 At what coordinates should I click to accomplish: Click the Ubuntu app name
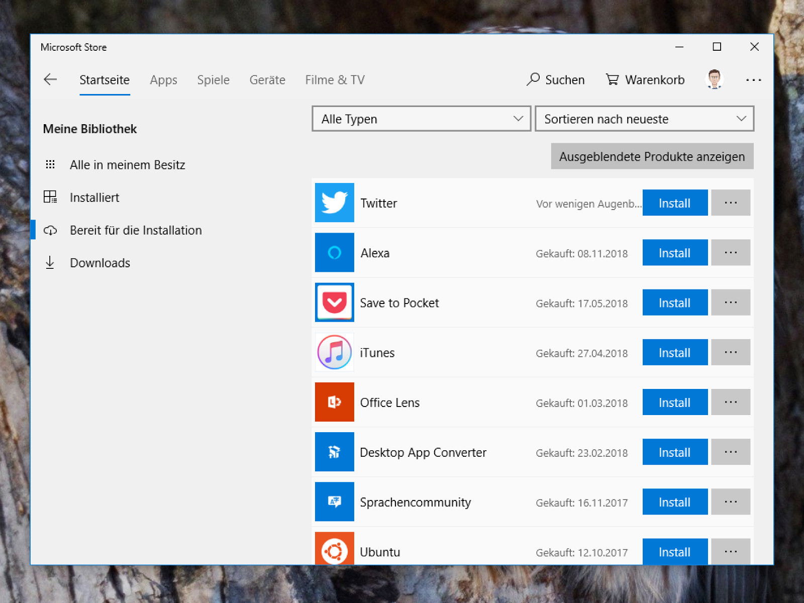tap(380, 552)
